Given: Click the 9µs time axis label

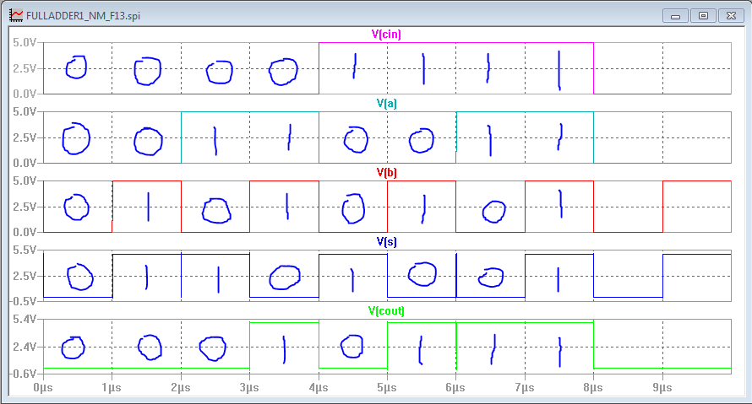Looking at the screenshot, I should point(663,387).
